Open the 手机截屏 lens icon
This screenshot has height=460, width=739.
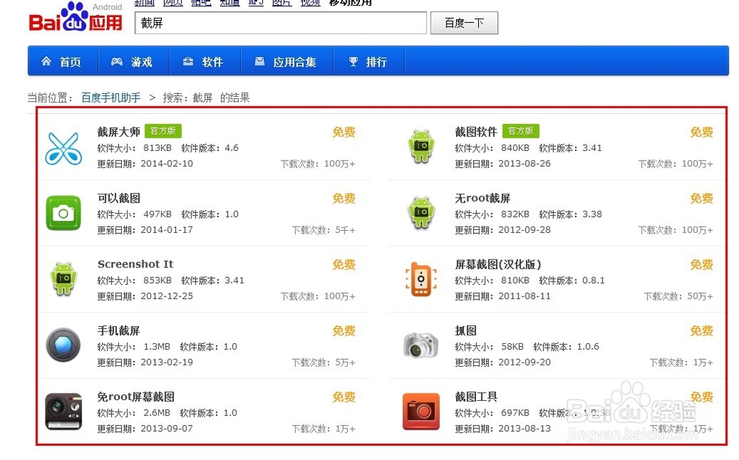(64, 345)
